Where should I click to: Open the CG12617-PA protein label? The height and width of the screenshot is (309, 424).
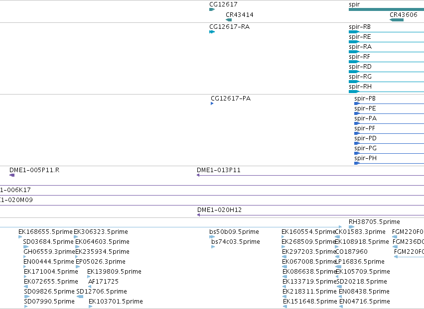point(231,99)
